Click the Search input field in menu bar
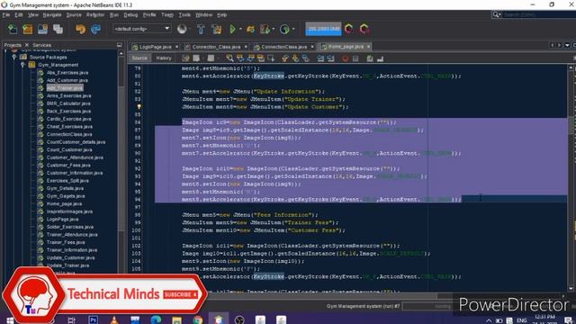The image size is (576, 324). [538, 14]
